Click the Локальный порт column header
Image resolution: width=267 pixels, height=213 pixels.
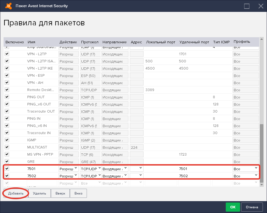[161, 42]
